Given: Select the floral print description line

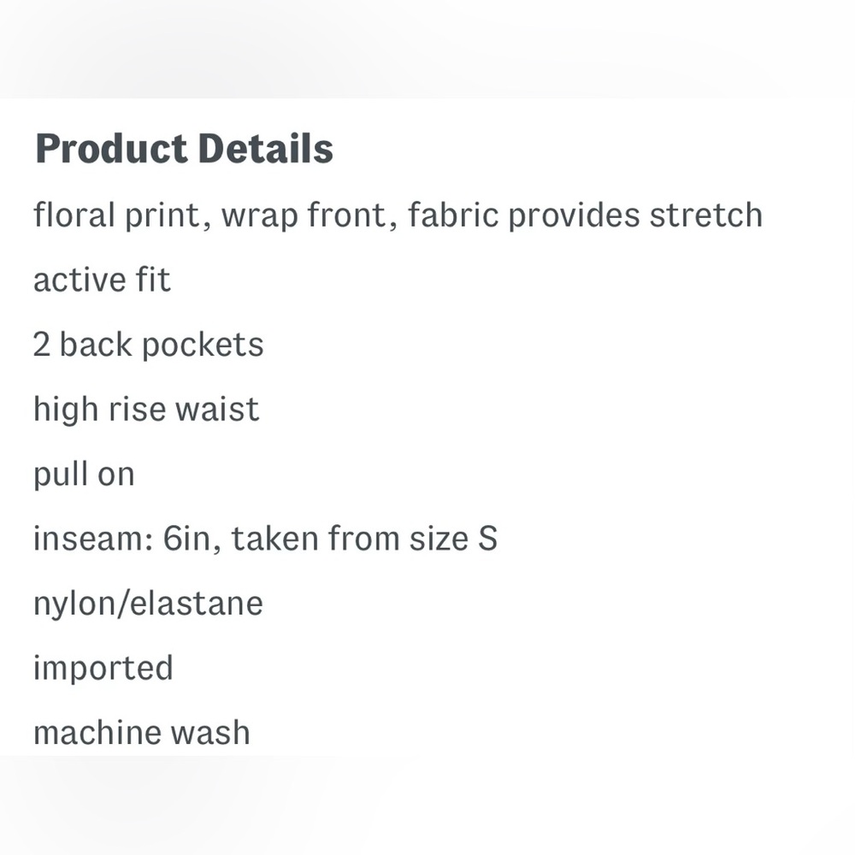Looking at the screenshot, I should click(398, 215).
